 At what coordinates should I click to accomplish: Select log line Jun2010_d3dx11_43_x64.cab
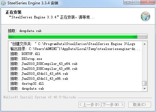tap(39, 74)
